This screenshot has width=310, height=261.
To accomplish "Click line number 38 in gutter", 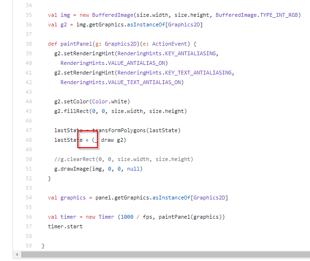I will (29, 44).
